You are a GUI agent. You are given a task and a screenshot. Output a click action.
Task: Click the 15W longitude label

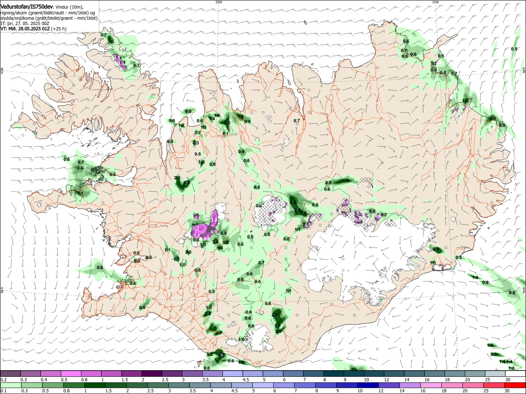pyautogui.click(x=435, y=2)
